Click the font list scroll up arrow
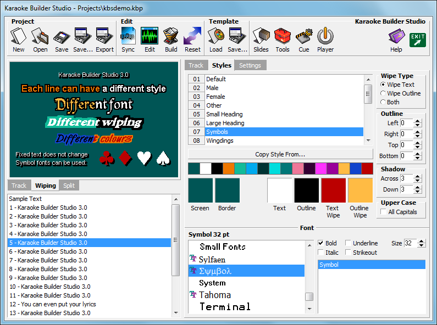The width and height of the screenshot is (437, 325). [309, 245]
